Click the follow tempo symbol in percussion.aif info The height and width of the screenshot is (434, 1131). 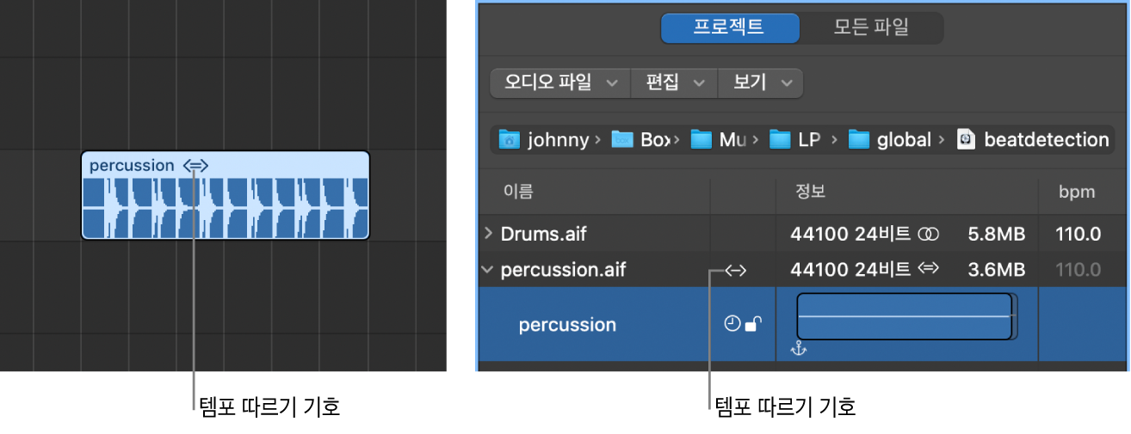928,269
